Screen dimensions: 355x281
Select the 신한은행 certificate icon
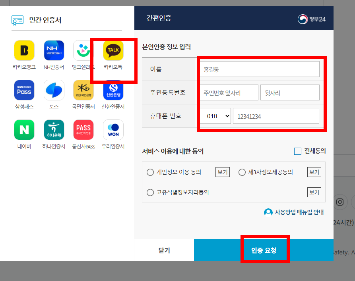click(113, 90)
